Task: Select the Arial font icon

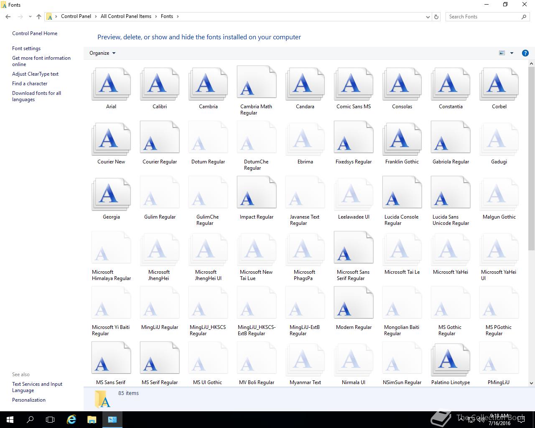Action: tap(111, 84)
